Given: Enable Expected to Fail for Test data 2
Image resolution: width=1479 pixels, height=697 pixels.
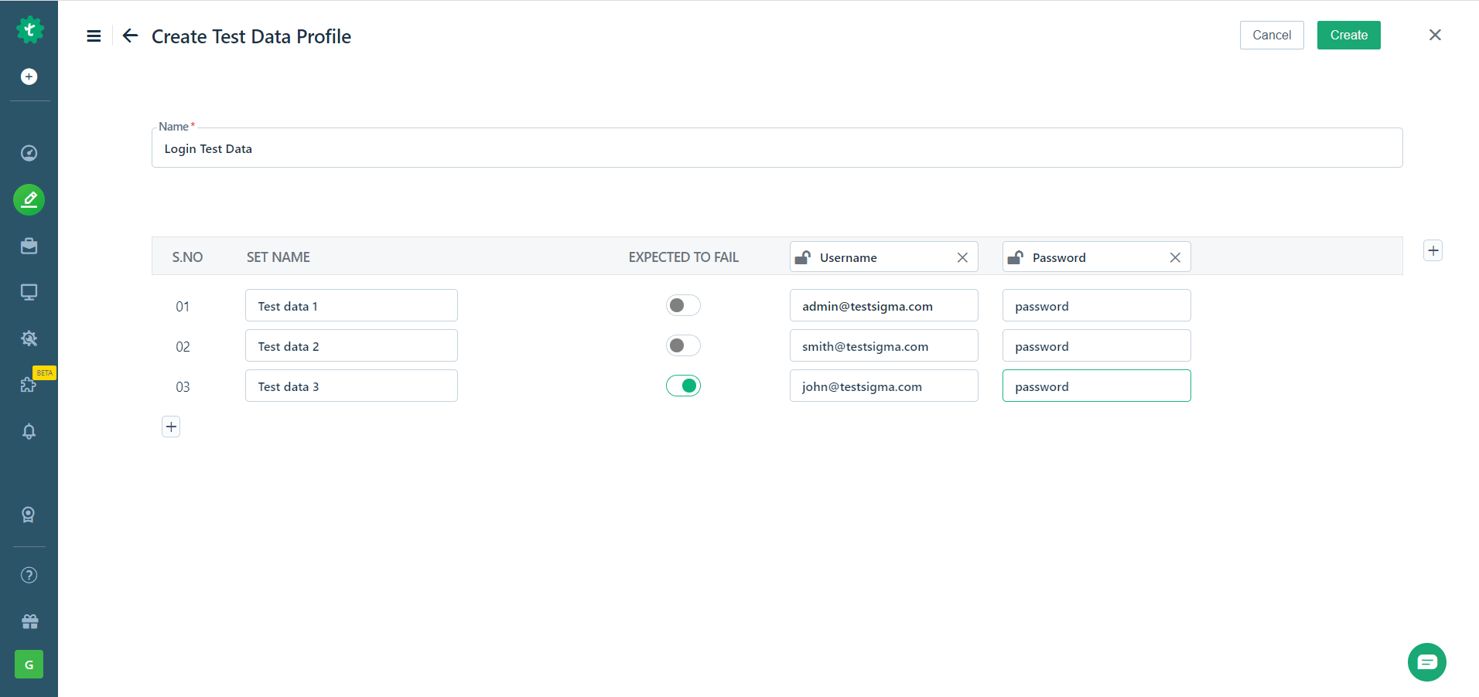Looking at the screenshot, I should 683,345.
